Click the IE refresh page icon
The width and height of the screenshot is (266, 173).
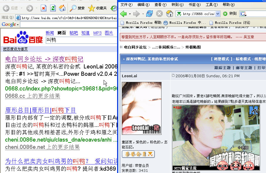[x=53, y=8]
